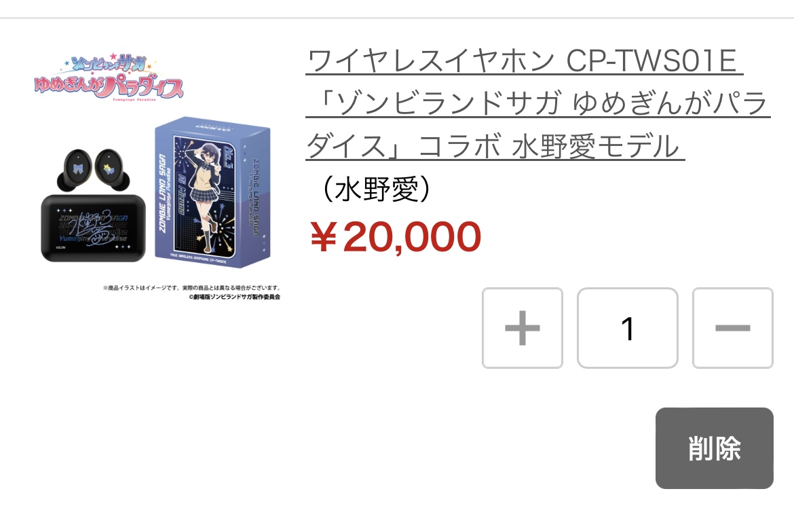Remove item with the 削除 button
Viewport: 794px width, 506px height.
(x=714, y=448)
